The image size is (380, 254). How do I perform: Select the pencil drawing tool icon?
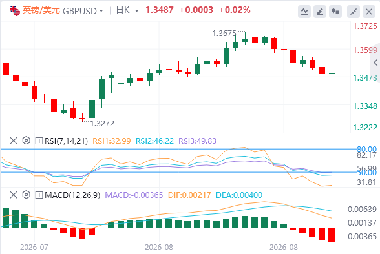(x=320, y=12)
